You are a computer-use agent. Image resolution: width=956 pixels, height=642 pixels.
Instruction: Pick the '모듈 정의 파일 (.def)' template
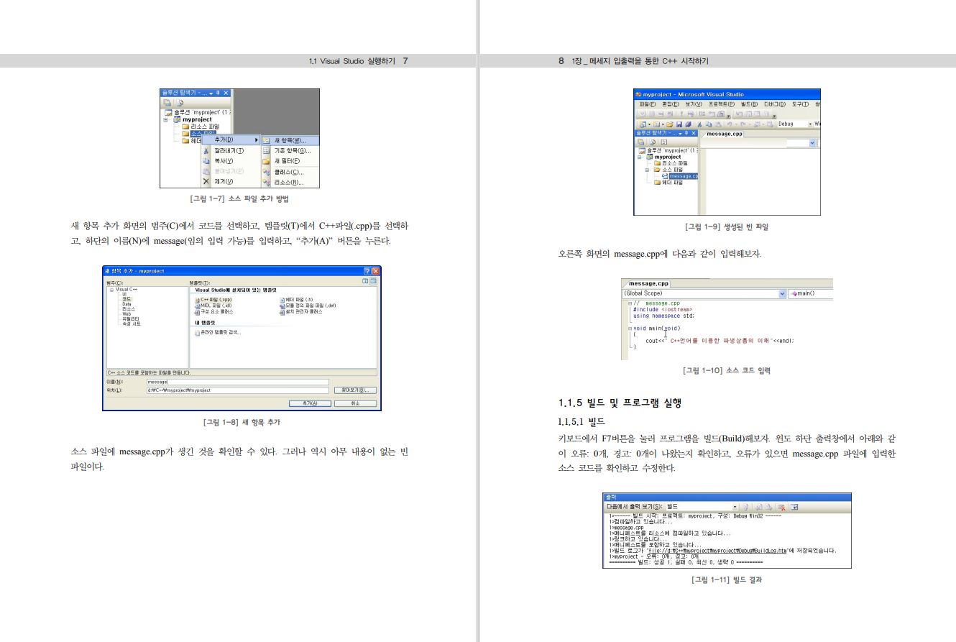[x=308, y=306]
